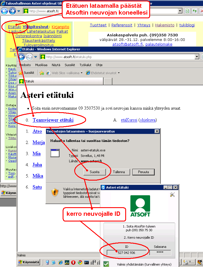
Task: Click the Atso link
Action: 37,131
